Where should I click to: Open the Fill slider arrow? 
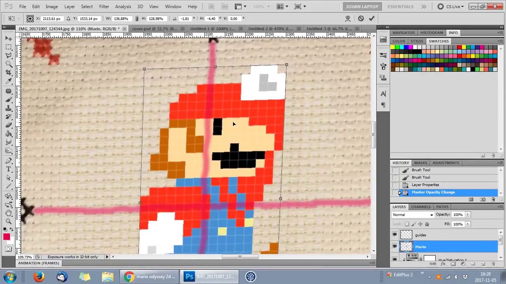[x=468, y=224]
